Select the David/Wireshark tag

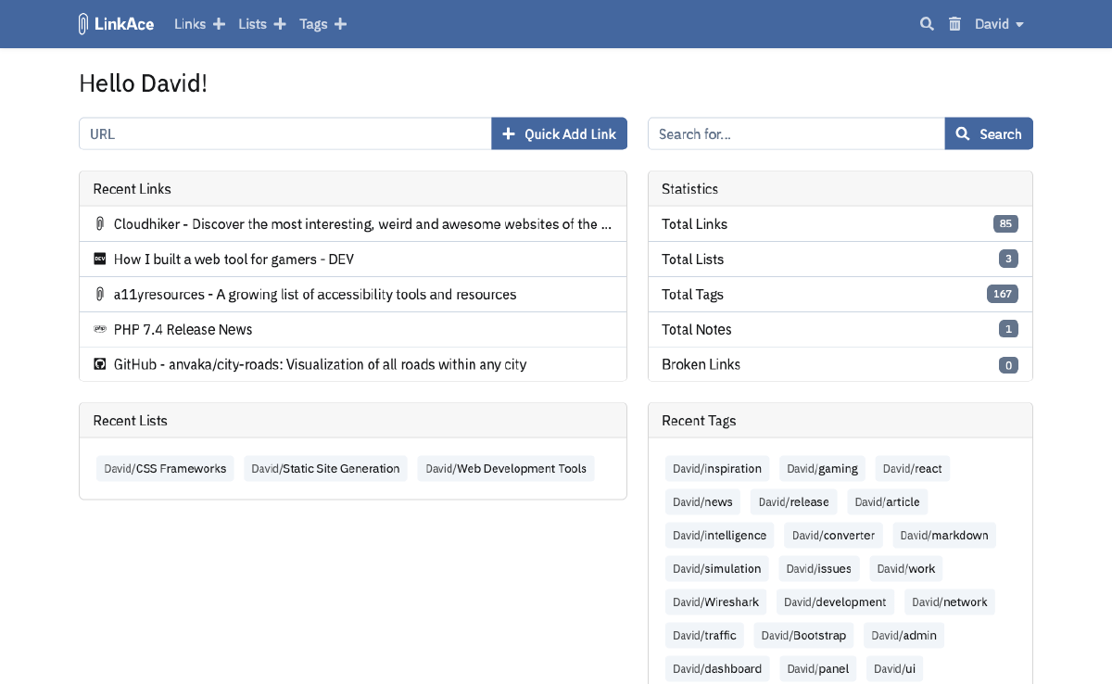coord(715,602)
